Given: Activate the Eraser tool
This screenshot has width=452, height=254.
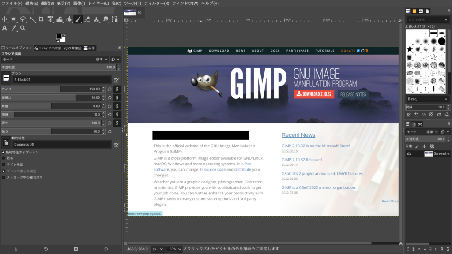Looking at the screenshot, I should [x=87, y=19].
